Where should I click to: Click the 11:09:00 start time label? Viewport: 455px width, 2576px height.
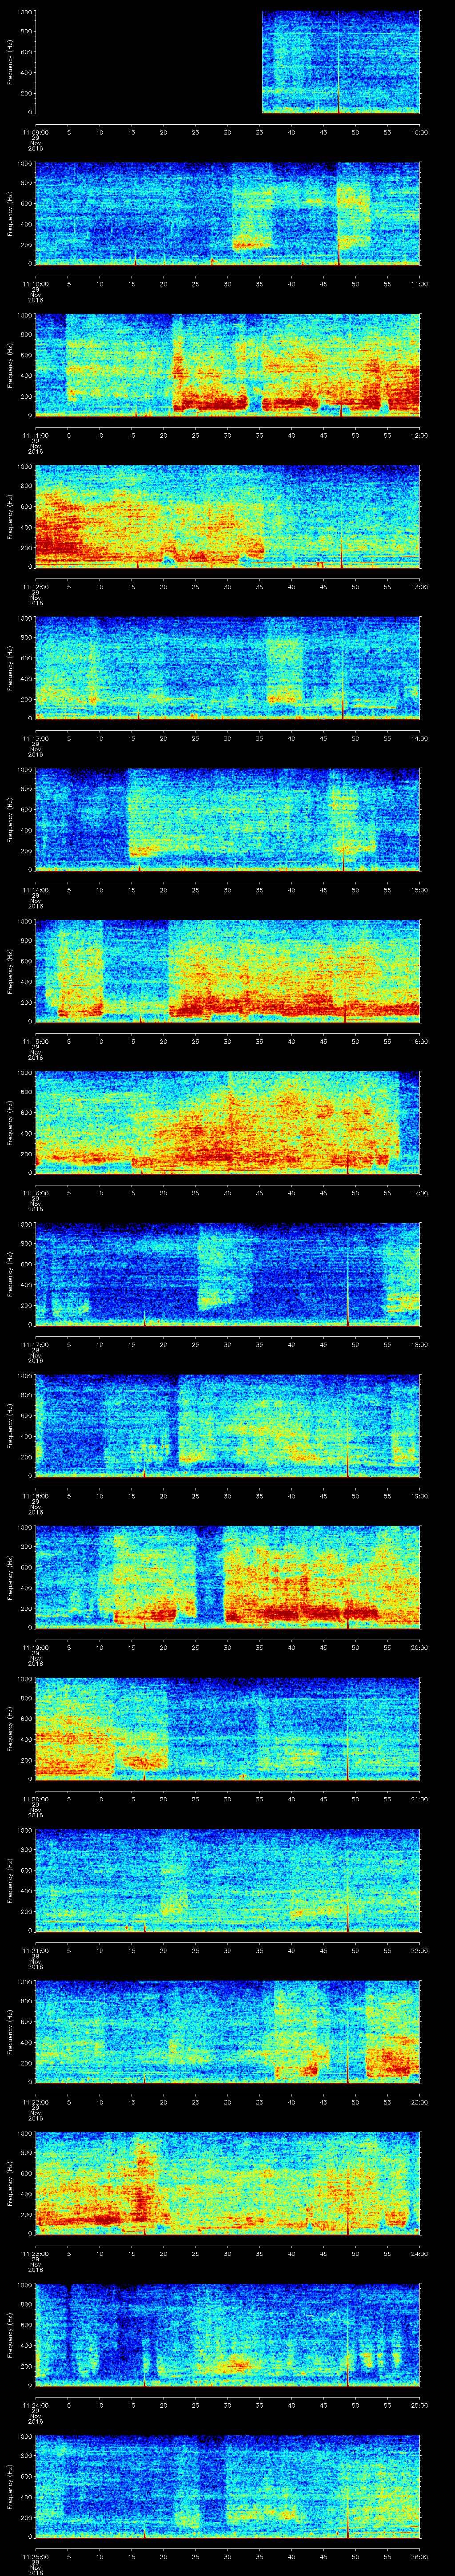pos(35,132)
